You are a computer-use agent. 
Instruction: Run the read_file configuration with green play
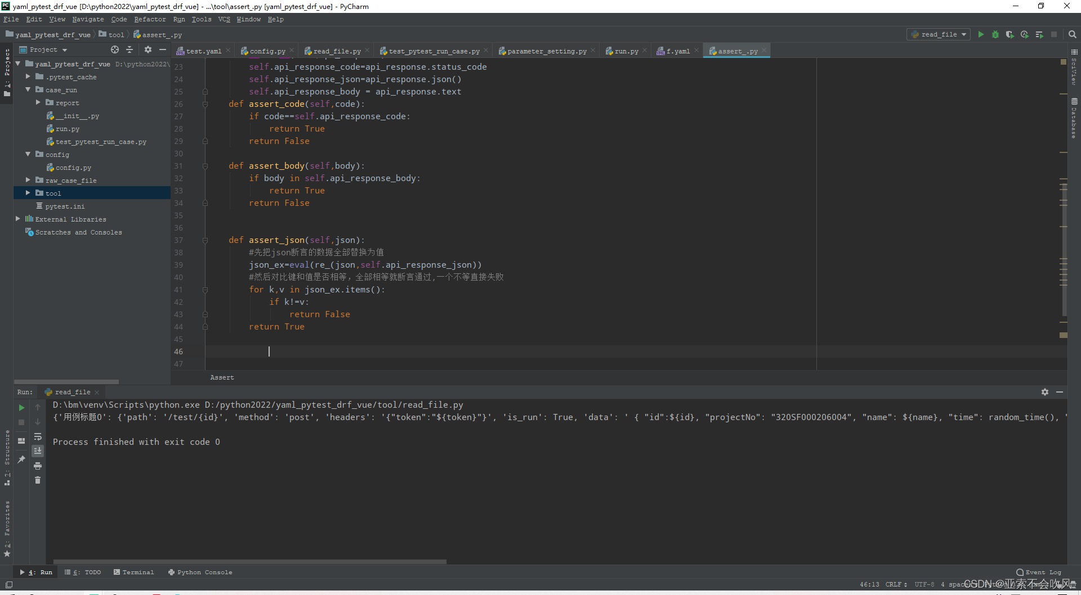pyautogui.click(x=981, y=34)
